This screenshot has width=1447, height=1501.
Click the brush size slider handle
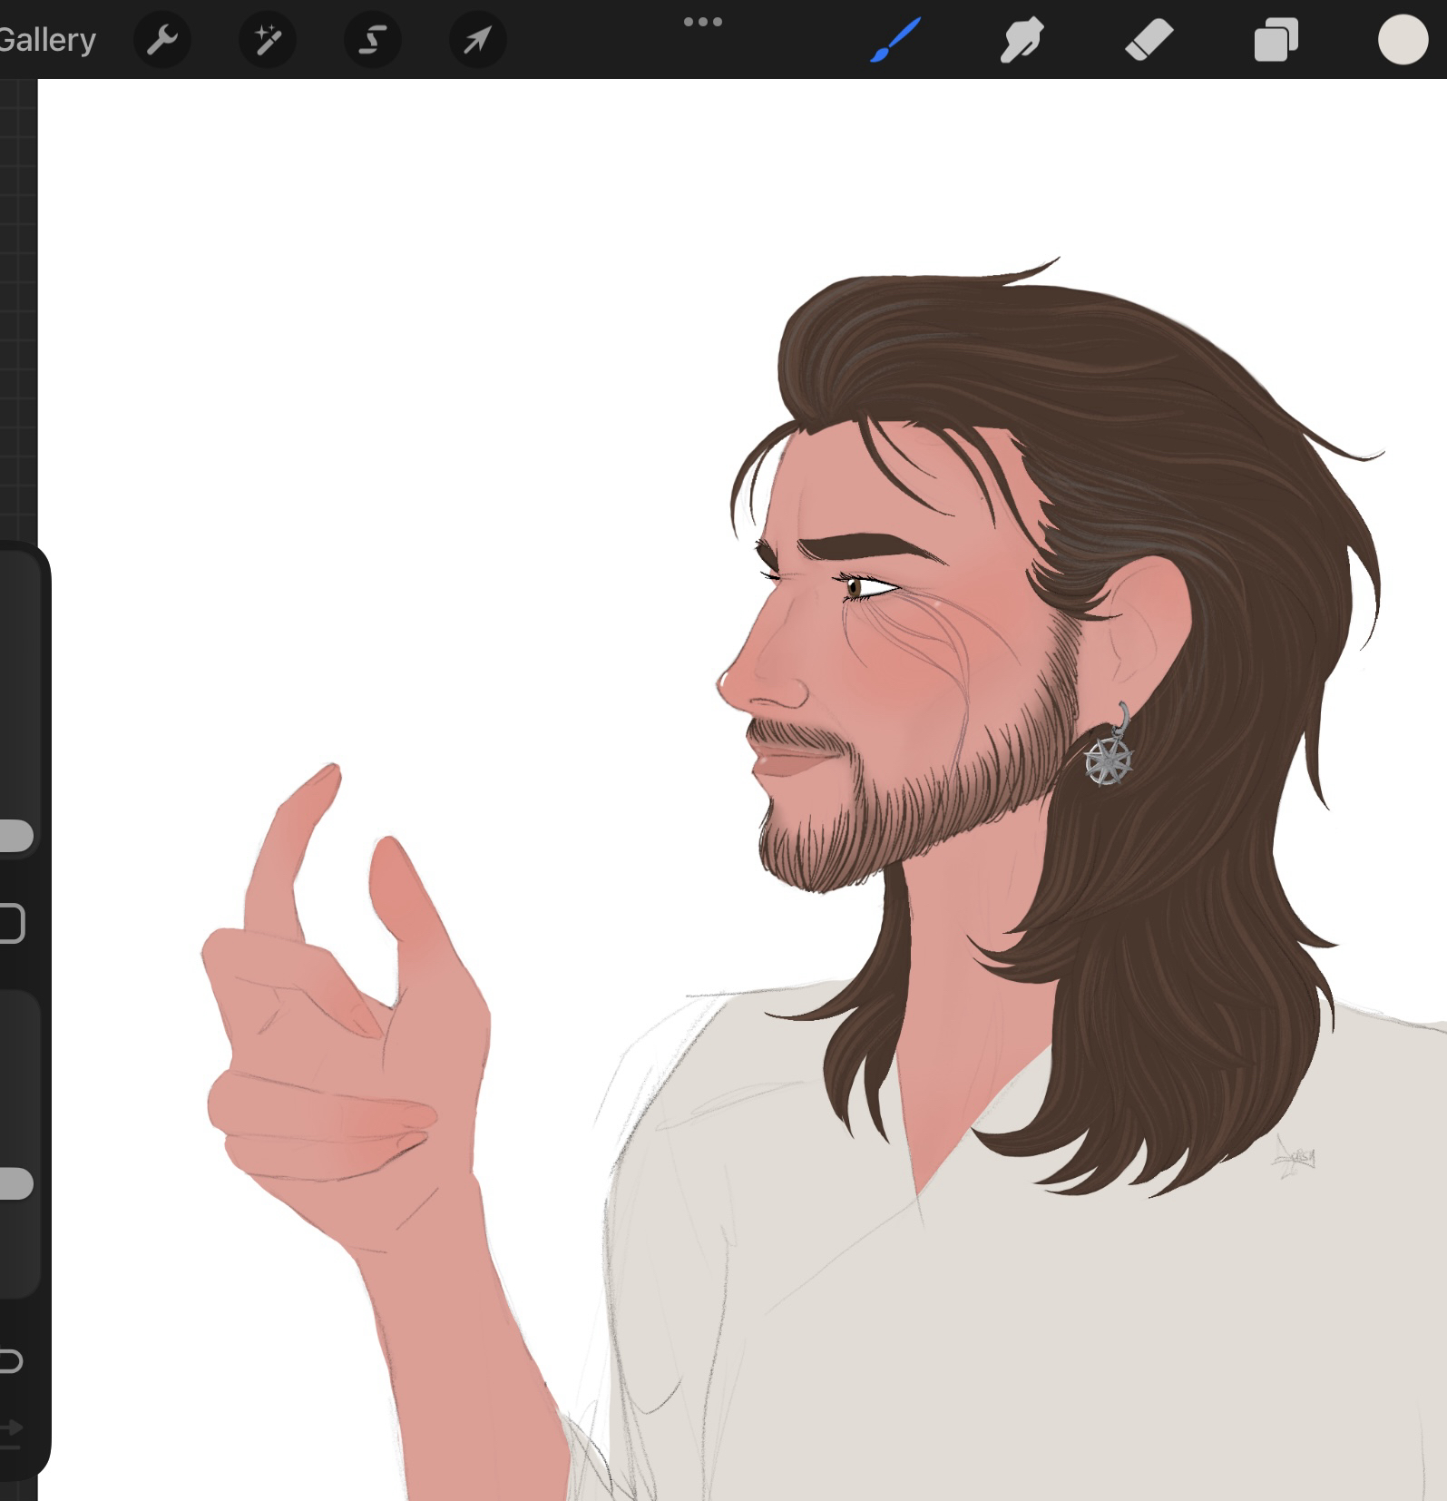[15, 836]
